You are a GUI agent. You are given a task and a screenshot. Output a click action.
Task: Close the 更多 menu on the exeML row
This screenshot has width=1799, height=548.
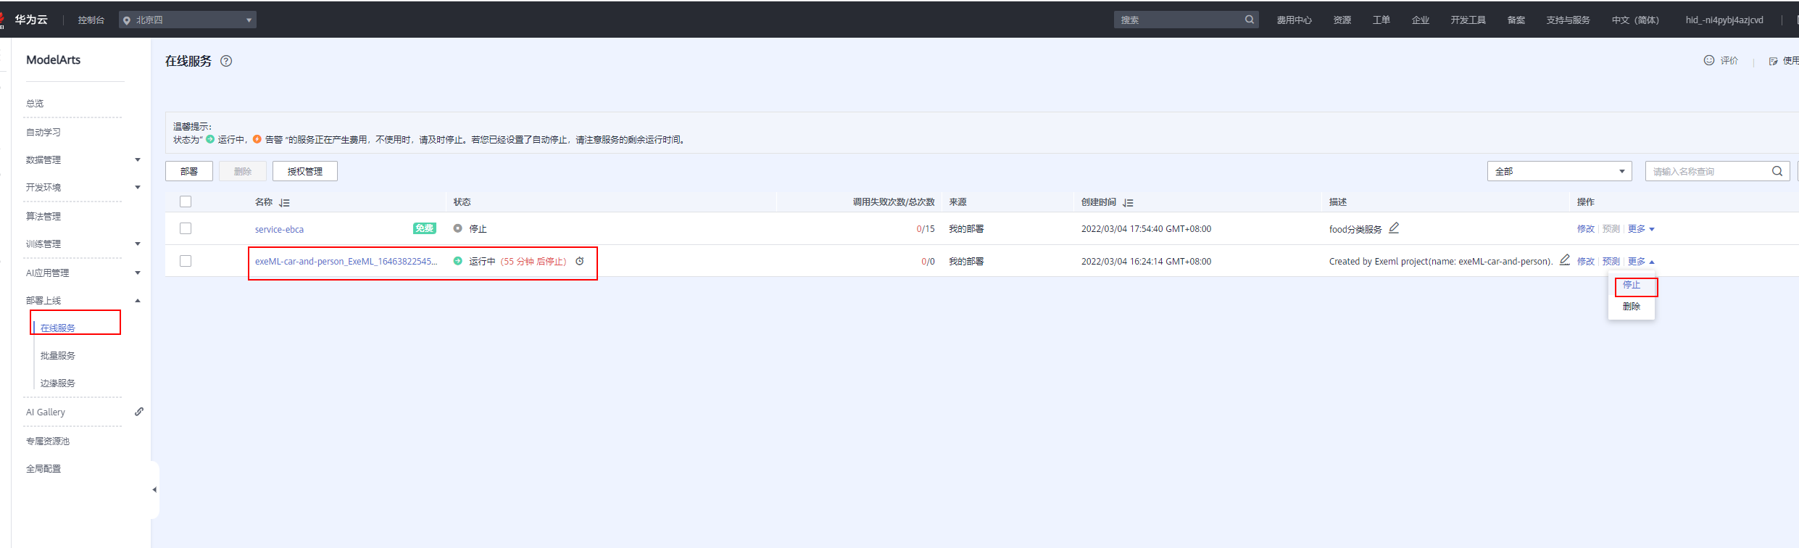coord(1641,262)
